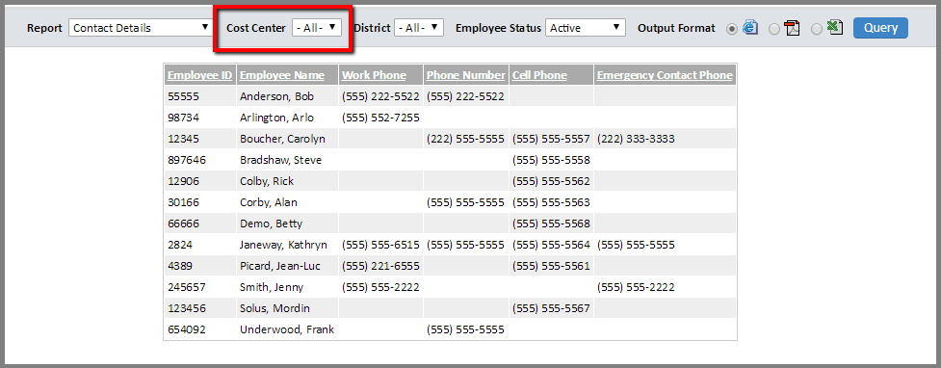This screenshot has width=941, height=368.
Task: Sort by Cell Phone column header
Action: (539, 75)
